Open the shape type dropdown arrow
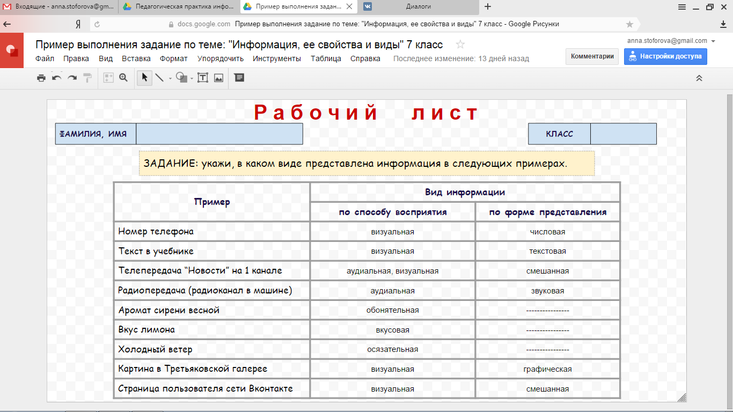This screenshot has height=412, width=733. tap(192, 78)
